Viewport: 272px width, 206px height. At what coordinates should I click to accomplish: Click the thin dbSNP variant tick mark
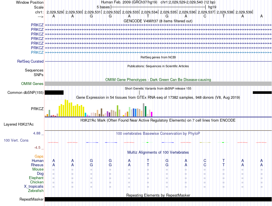tap(139, 93)
